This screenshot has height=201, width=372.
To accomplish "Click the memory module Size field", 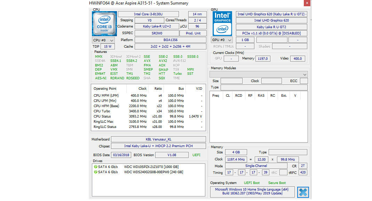I will click(x=231, y=81).
